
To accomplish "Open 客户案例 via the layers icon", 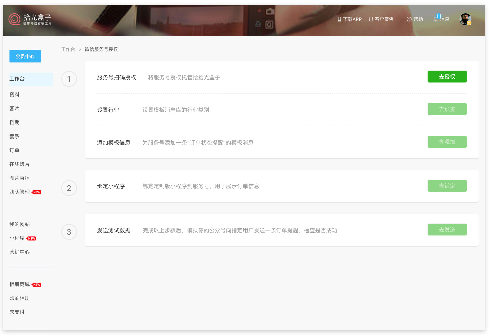I will (371, 19).
